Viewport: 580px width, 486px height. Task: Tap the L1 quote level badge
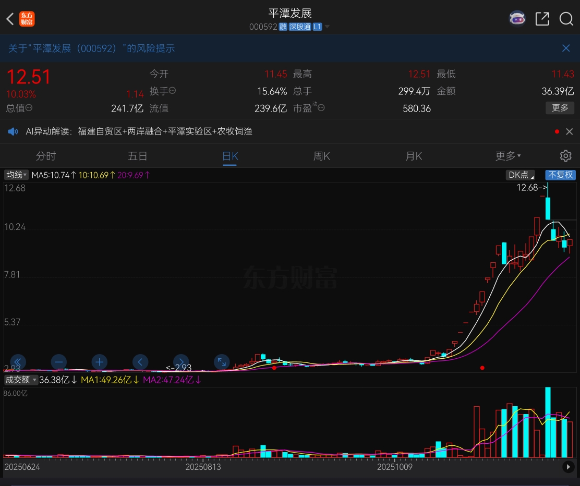pos(317,27)
